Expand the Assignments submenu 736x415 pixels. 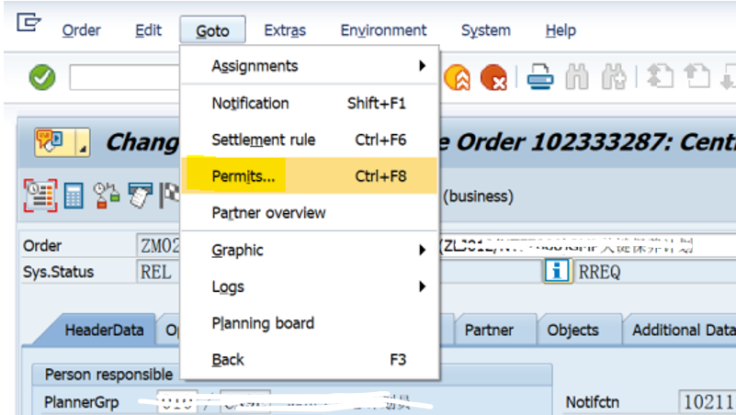pyautogui.click(x=310, y=66)
